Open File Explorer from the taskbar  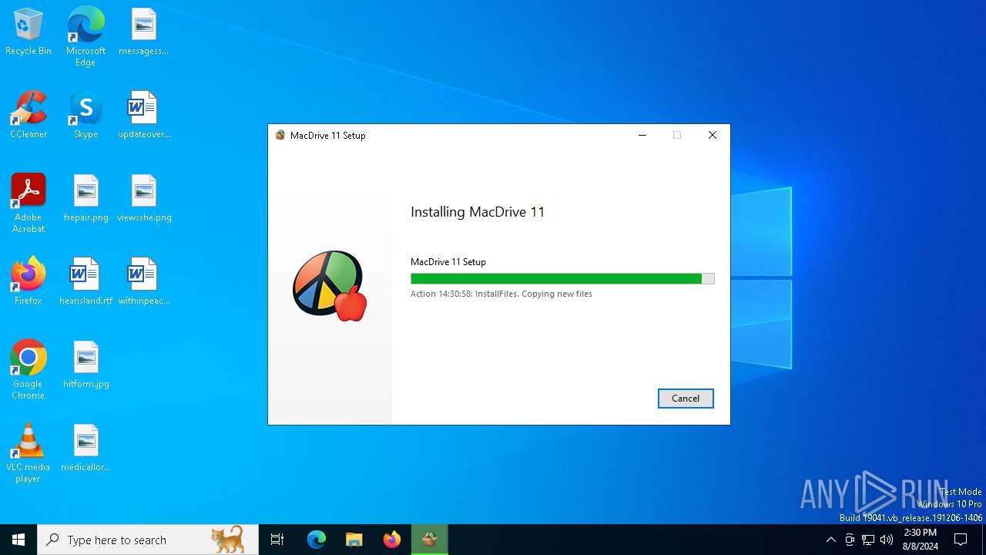tap(354, 540)
